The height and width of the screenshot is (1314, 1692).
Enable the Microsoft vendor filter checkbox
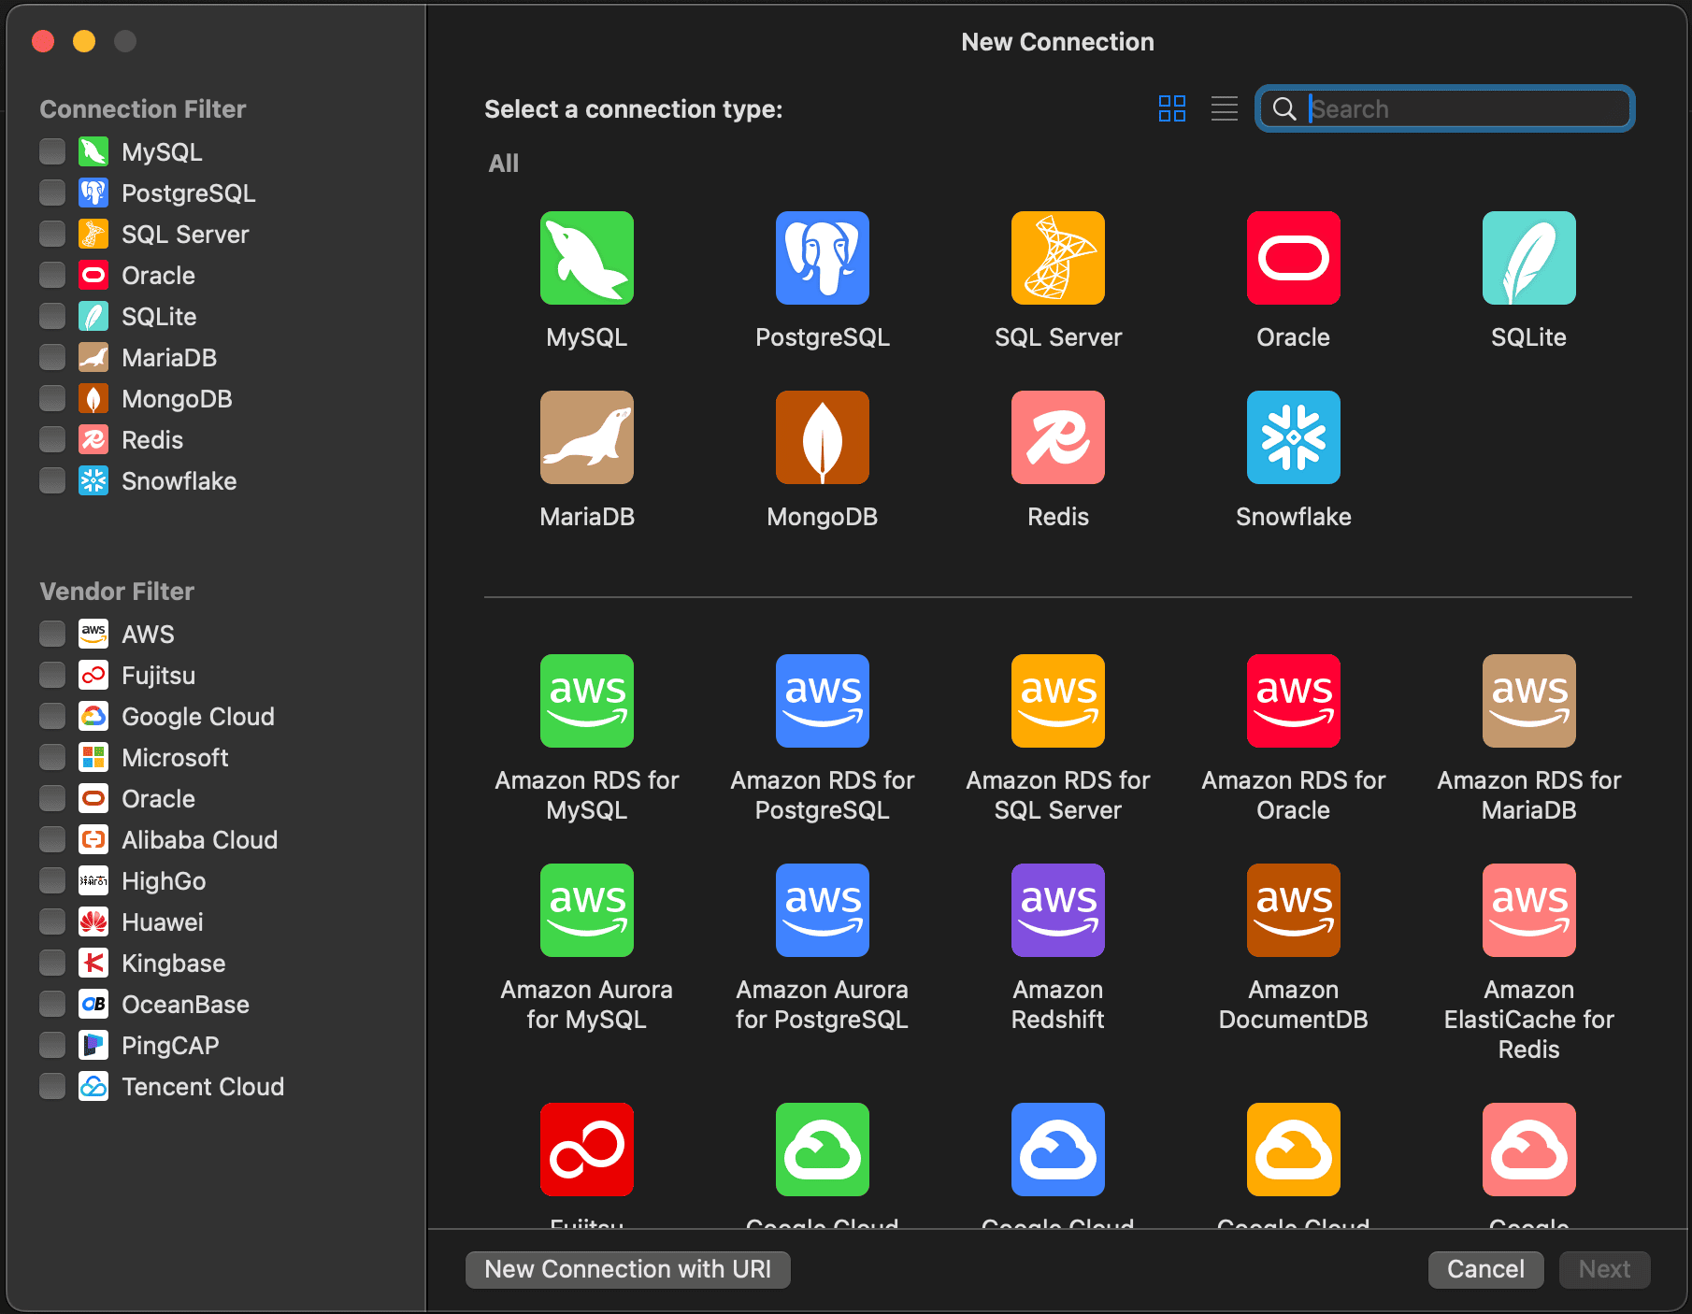tap(52, 757)
